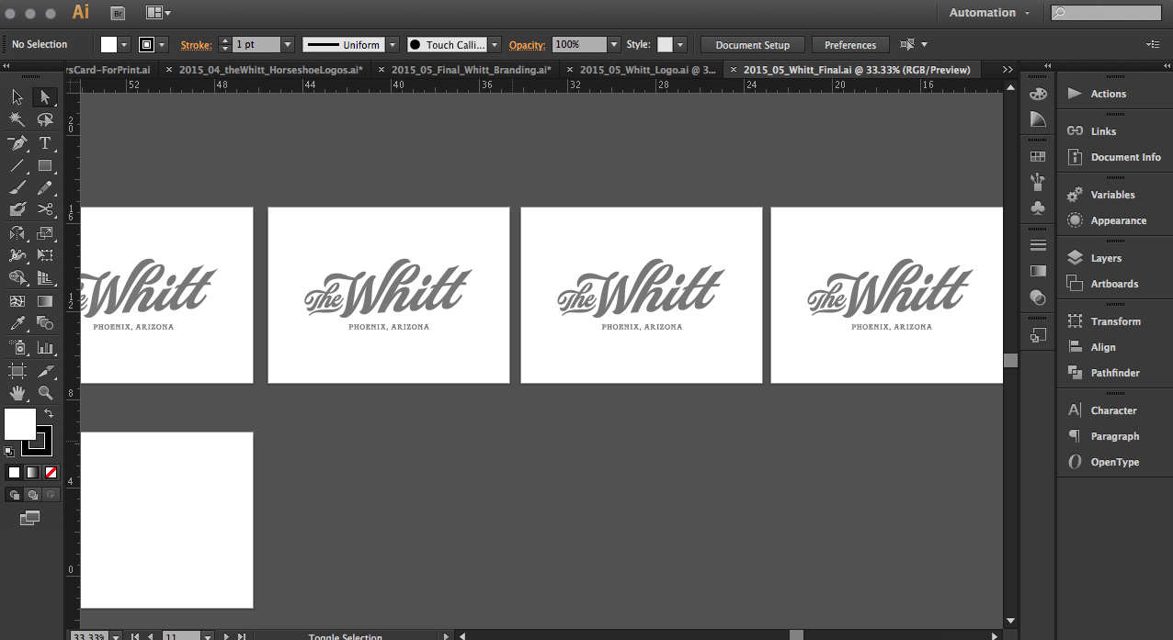Open stroke color dropdown in control bar

(163, 44)
